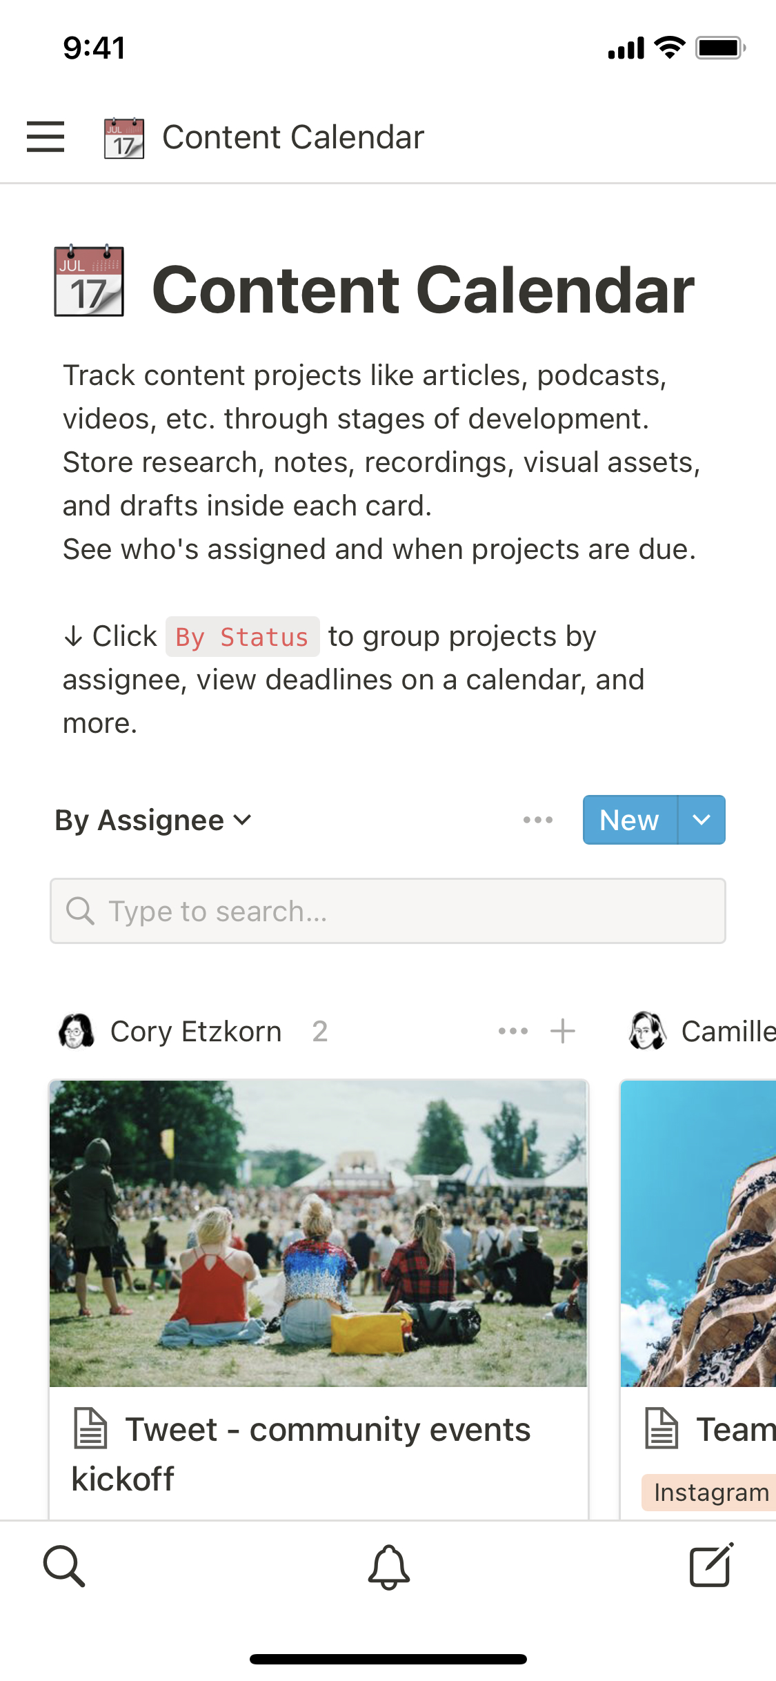The height and width of the screenshot is (1681, 776).
Task: Tap Camille's avatar in group header
Action: 648,1032
